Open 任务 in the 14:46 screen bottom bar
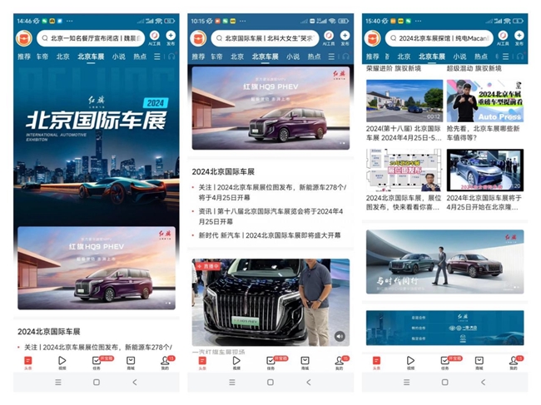 pos(97,363)
